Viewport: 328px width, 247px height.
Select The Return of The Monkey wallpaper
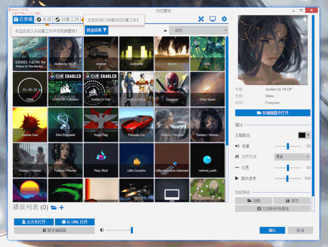tap(30, 53)
